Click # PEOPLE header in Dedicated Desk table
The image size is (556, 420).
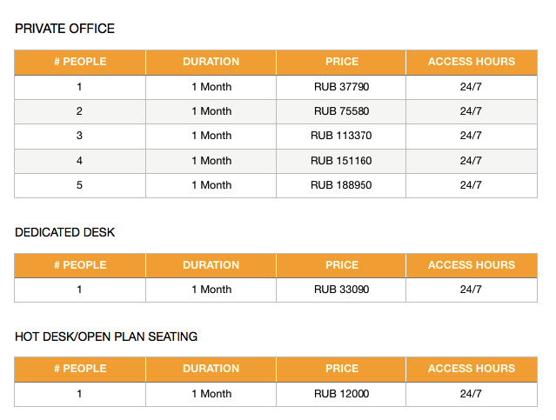(80, 265)
